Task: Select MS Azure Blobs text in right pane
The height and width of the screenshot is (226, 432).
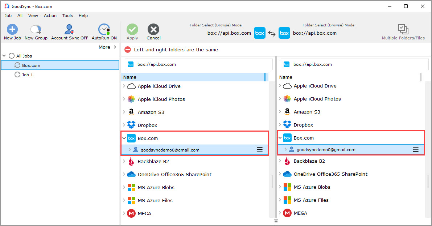Action: [x=312, y=187]
